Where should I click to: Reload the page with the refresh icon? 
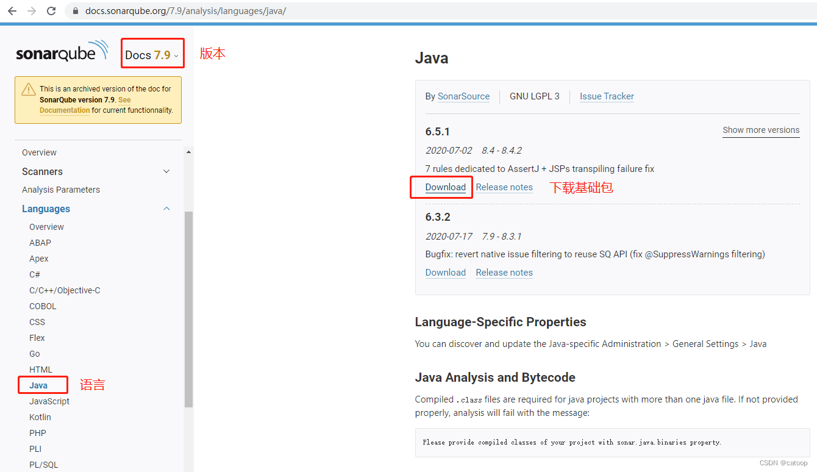51,11
